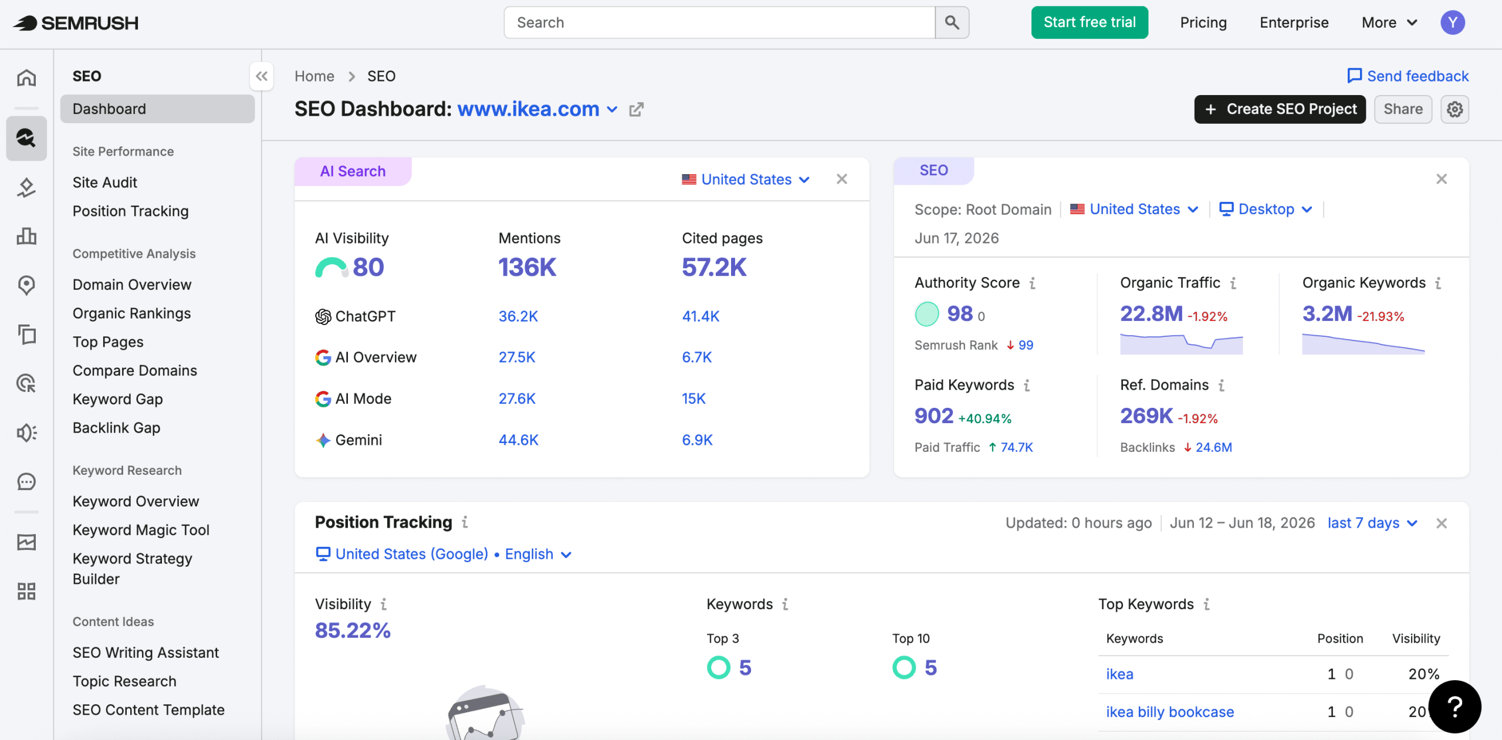Image resolution: width=1502 pixels, height=740 pixels.
Task: Open the copy pages icon in left rail
Action: 26,334
